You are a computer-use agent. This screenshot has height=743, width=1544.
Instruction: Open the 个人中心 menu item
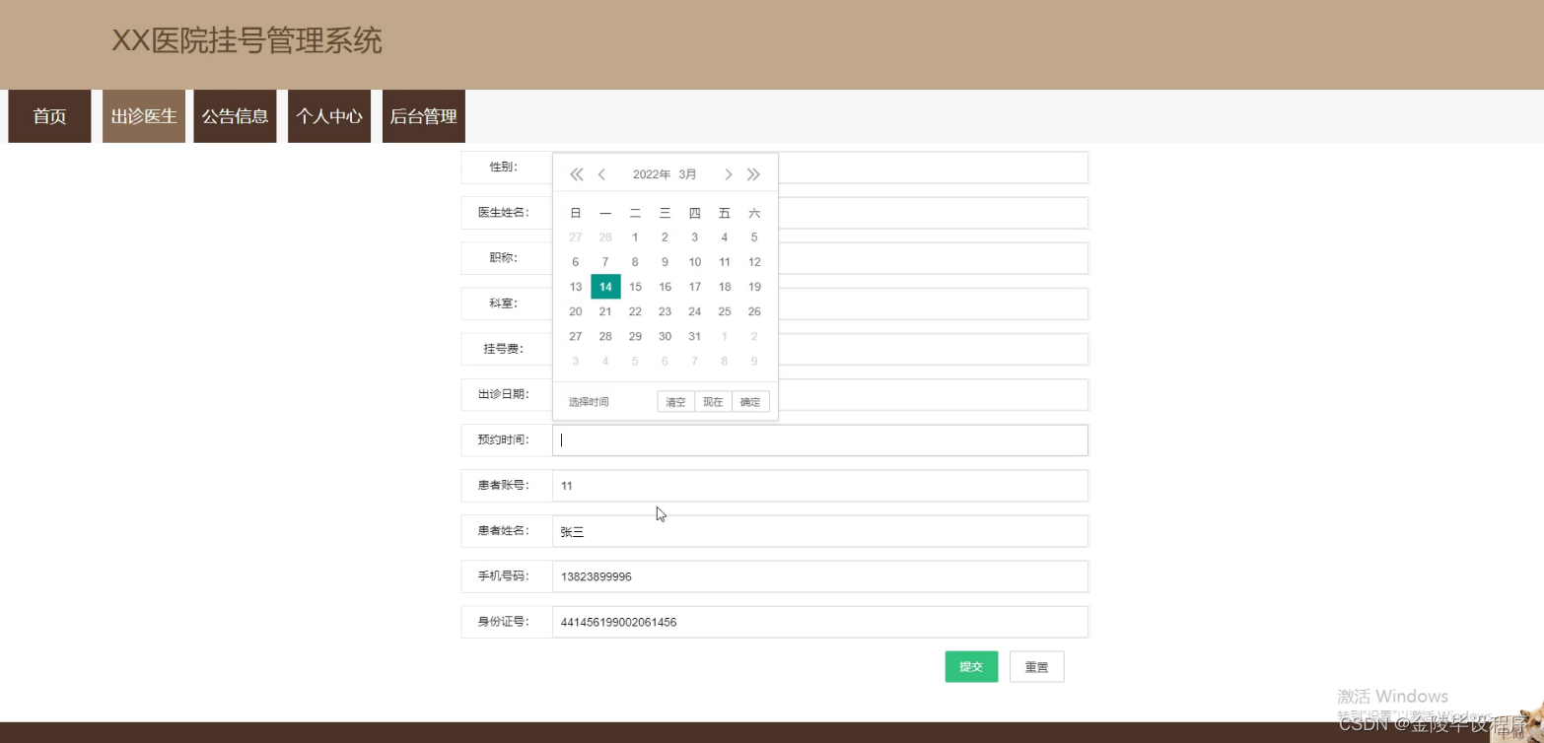328,115
